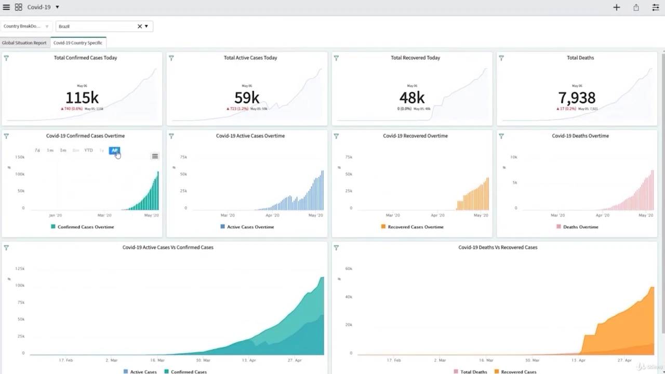This screenshot has width=665, height=374.
Task: Select the YTD range on Confirmed Cases chart
Action: (x=88, y=150)
